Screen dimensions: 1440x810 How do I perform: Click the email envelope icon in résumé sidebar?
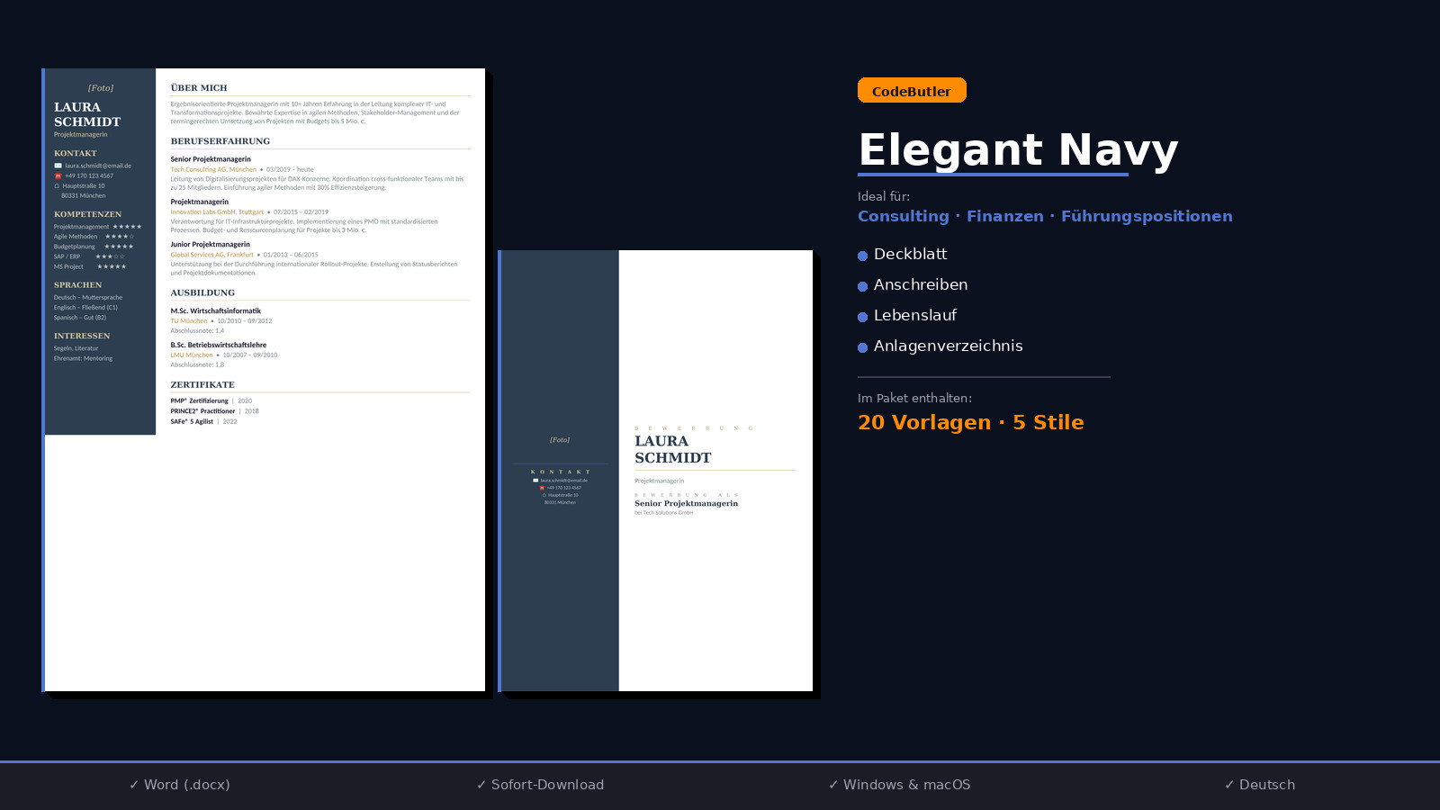(x=58, y=166)
